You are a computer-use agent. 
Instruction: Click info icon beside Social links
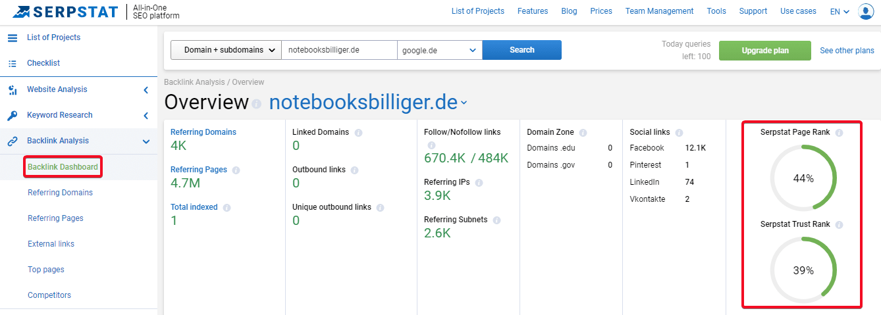coord(679,132)
